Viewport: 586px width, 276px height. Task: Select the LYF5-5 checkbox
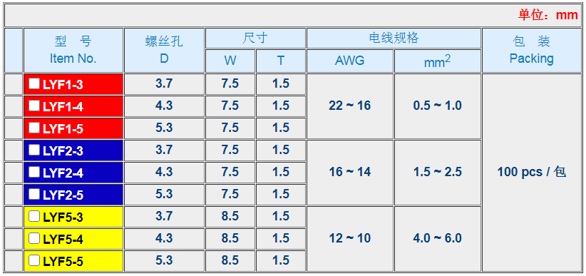click(x=34, y=260)
